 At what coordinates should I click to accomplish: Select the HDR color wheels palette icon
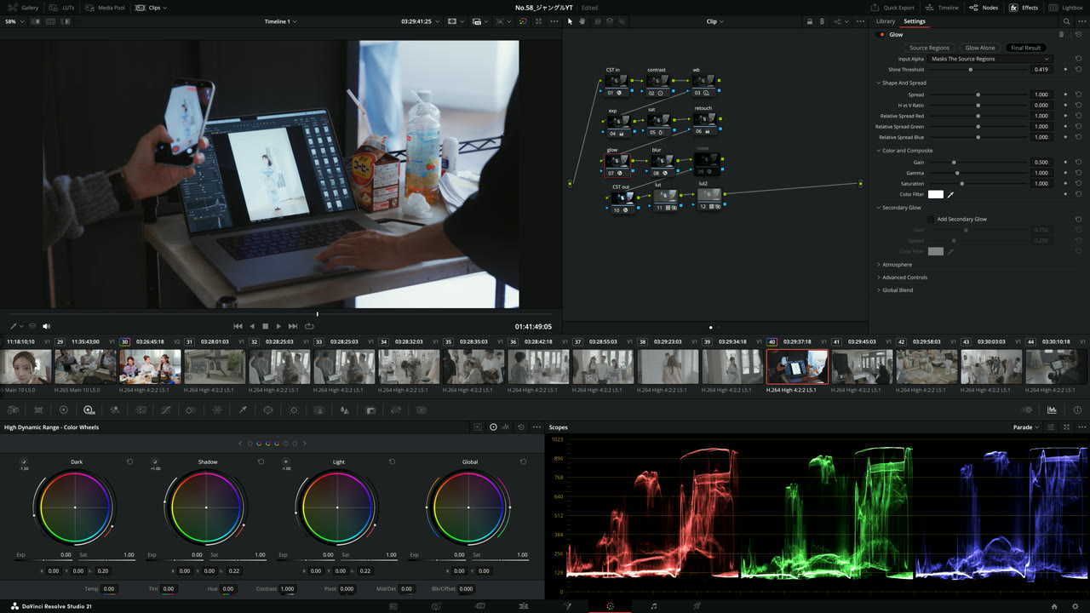coord(89,410)
